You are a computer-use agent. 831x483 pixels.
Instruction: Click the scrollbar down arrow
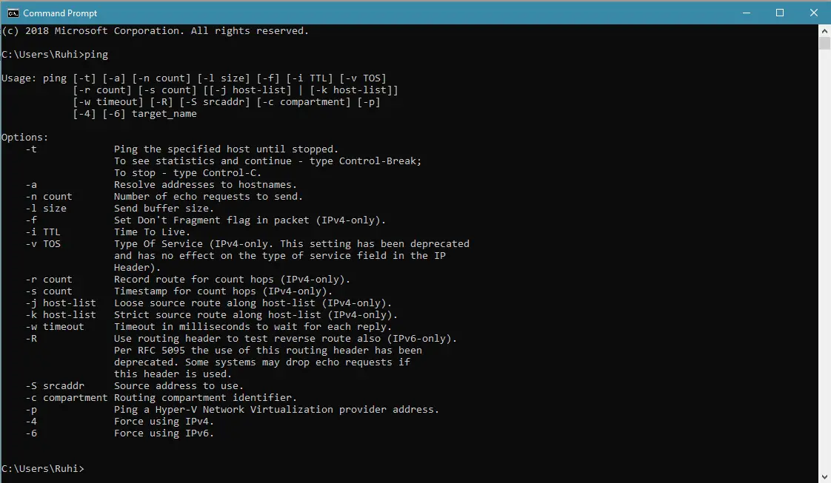tap(824, 476)
